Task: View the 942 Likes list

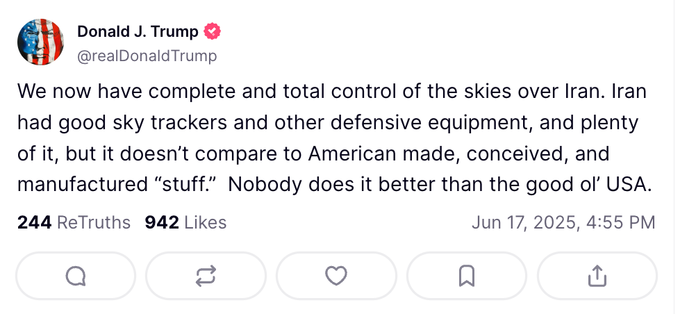Action: 185,222
